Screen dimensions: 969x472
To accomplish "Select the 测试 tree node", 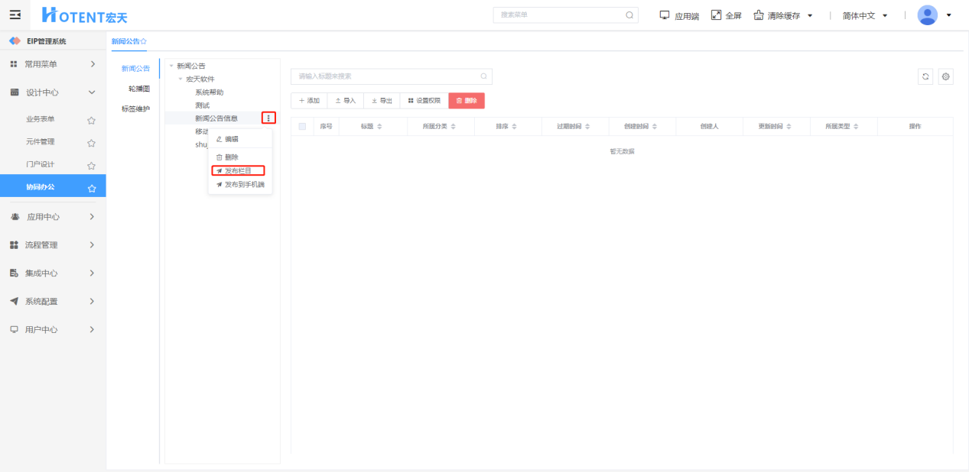I will click(202, 105).
